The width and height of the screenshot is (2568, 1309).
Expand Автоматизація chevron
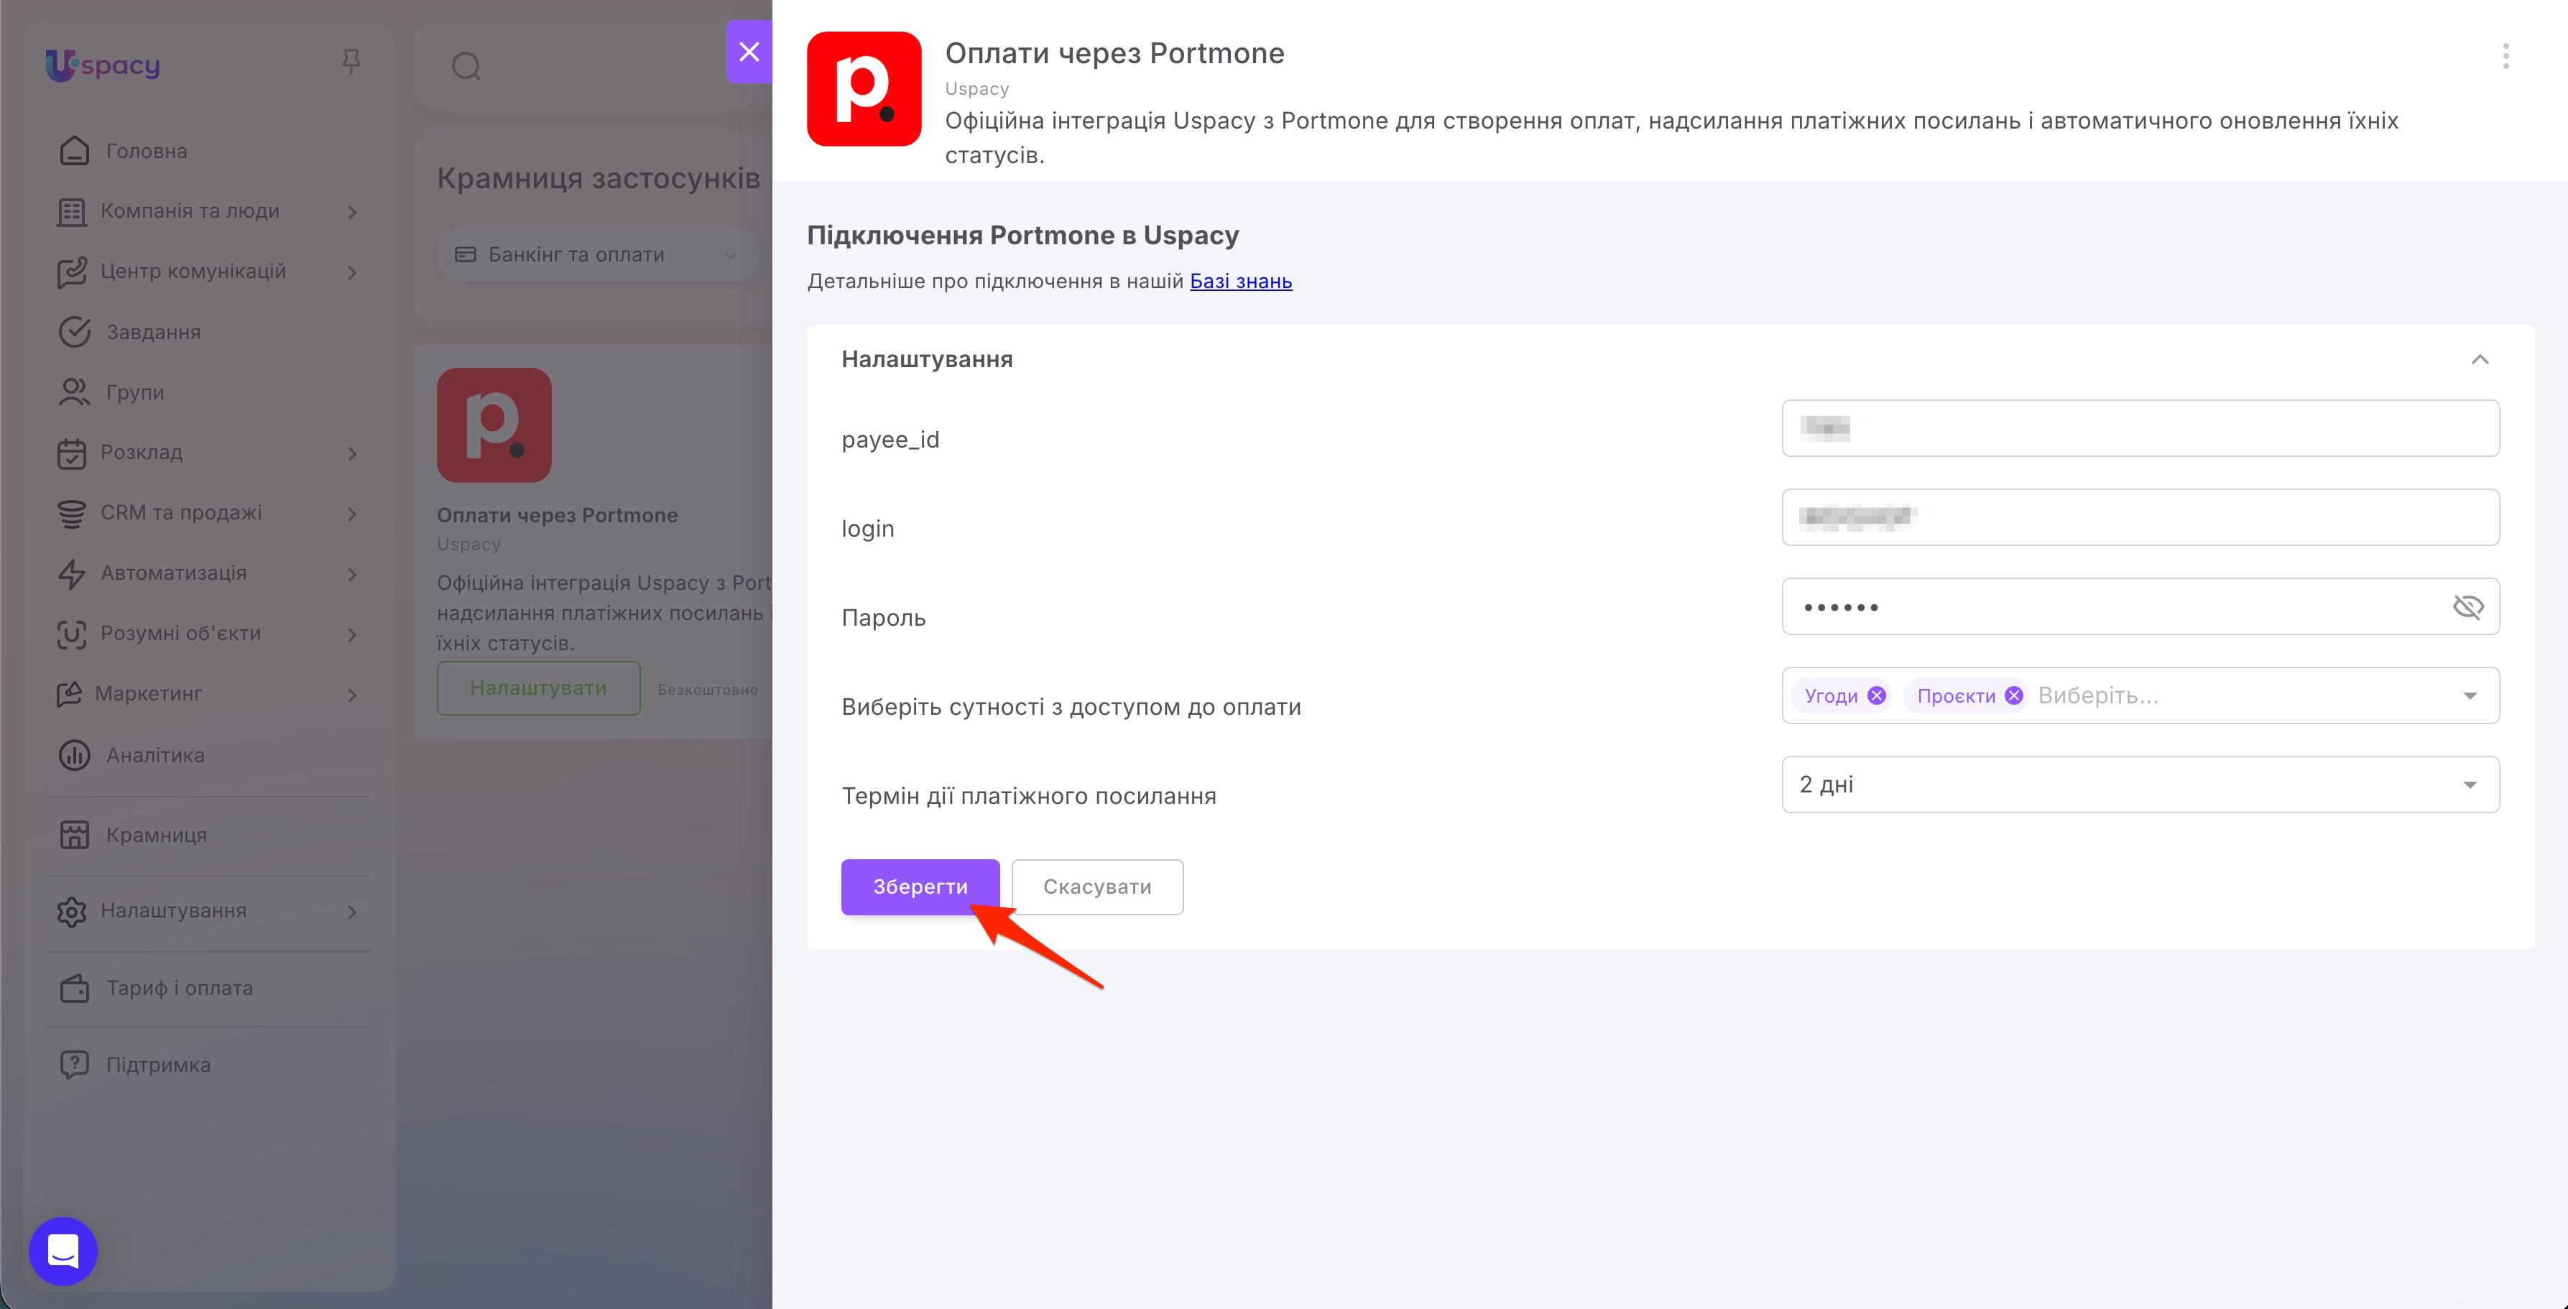352,574
